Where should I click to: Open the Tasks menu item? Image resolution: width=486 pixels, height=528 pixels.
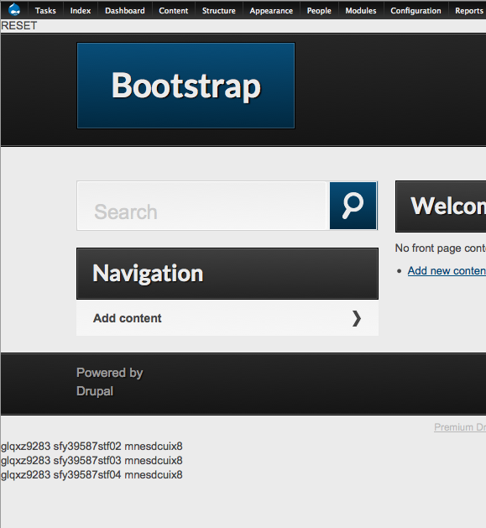[x=45, y=11]
